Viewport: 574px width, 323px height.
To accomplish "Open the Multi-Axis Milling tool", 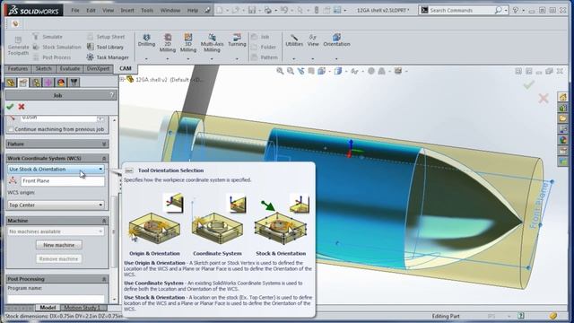I will point(212,42).
